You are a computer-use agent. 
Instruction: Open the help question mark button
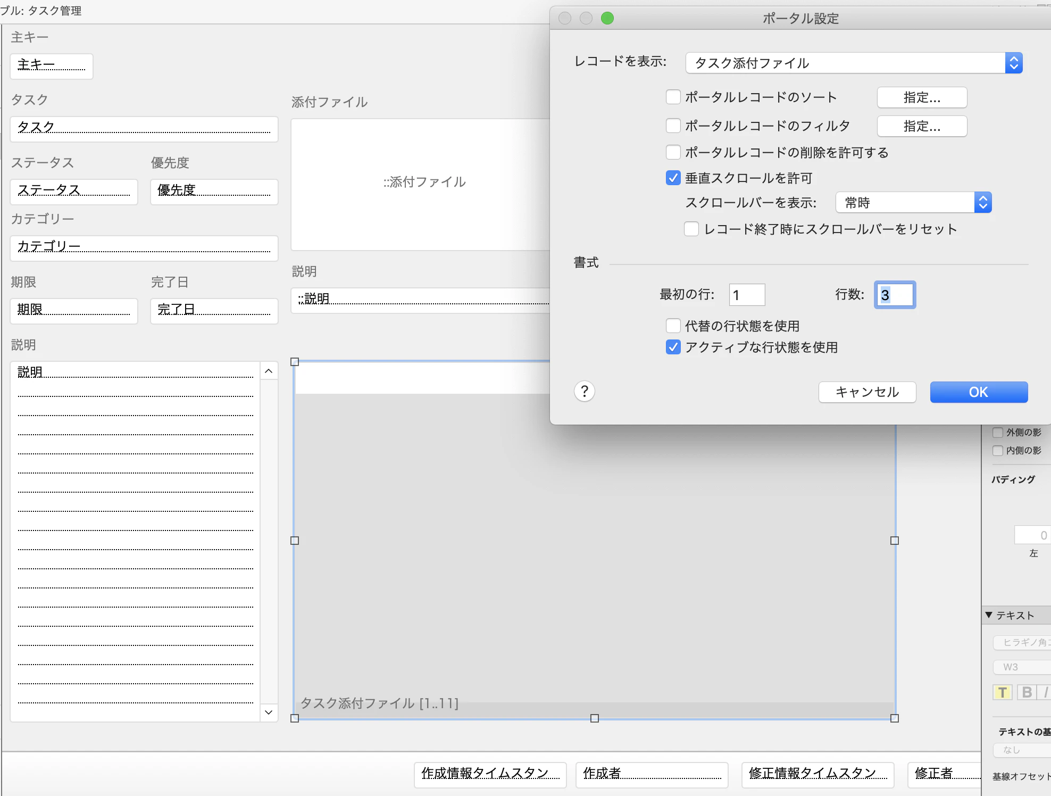[584, 392]
